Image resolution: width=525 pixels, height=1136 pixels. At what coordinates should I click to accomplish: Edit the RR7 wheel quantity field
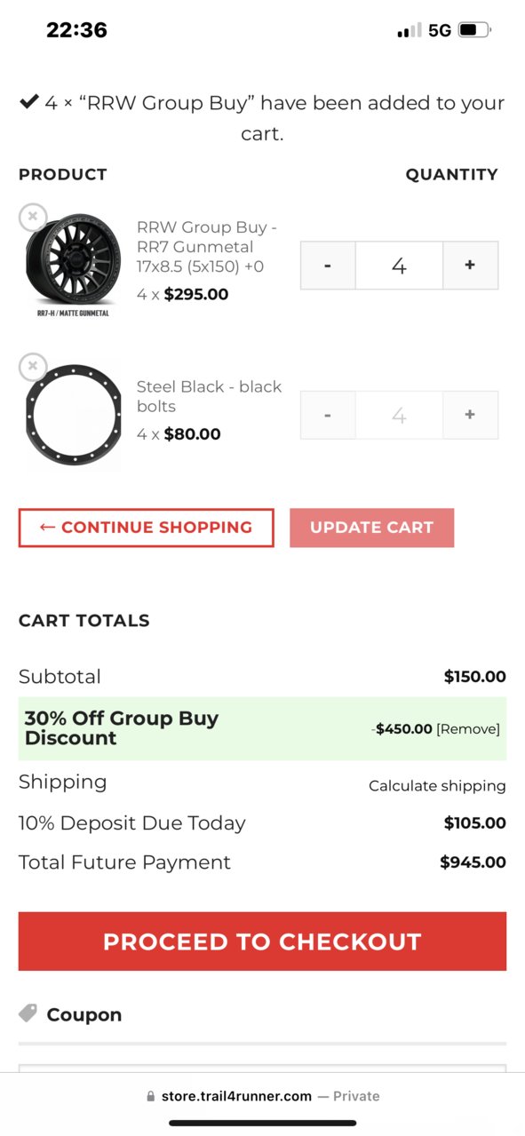[x=399, y=265]
